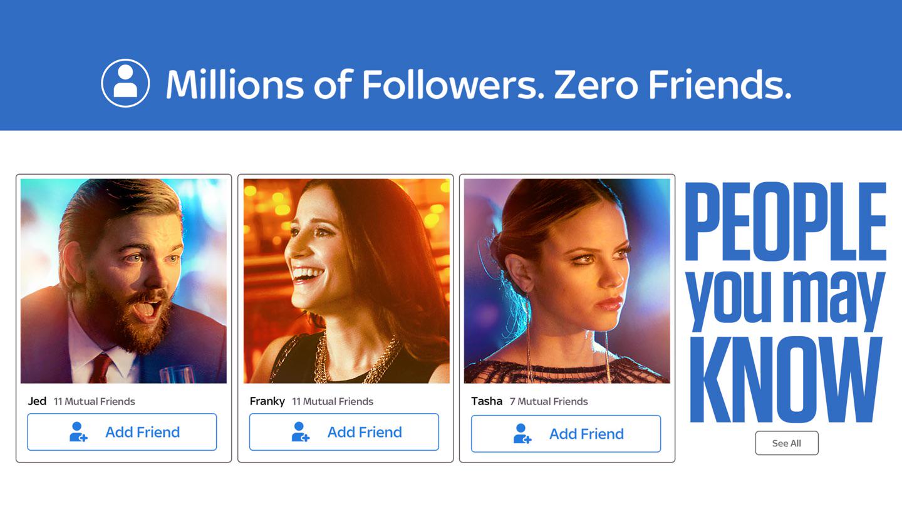Click the add-person icon on Franky's card
The height and width of the screenshot is (507, 902).
[x=301, y=432]
